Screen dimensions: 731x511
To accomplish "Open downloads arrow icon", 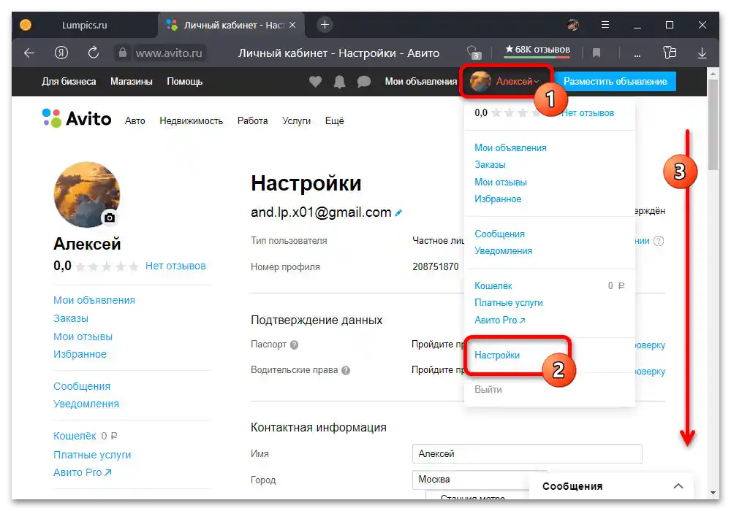I will click(702, 53).
